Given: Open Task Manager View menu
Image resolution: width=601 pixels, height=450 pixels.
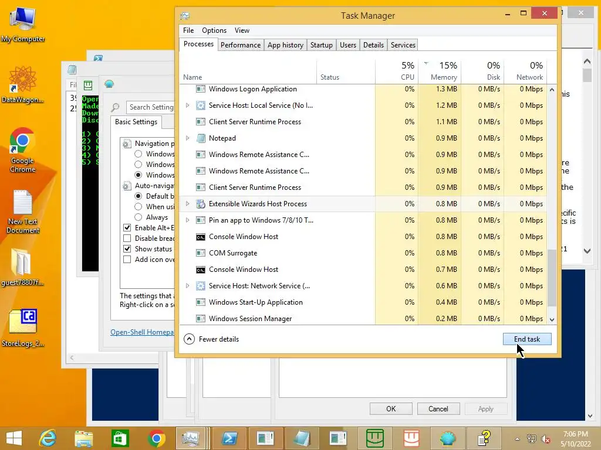Looking at the screenshot, I should point(242,30).
